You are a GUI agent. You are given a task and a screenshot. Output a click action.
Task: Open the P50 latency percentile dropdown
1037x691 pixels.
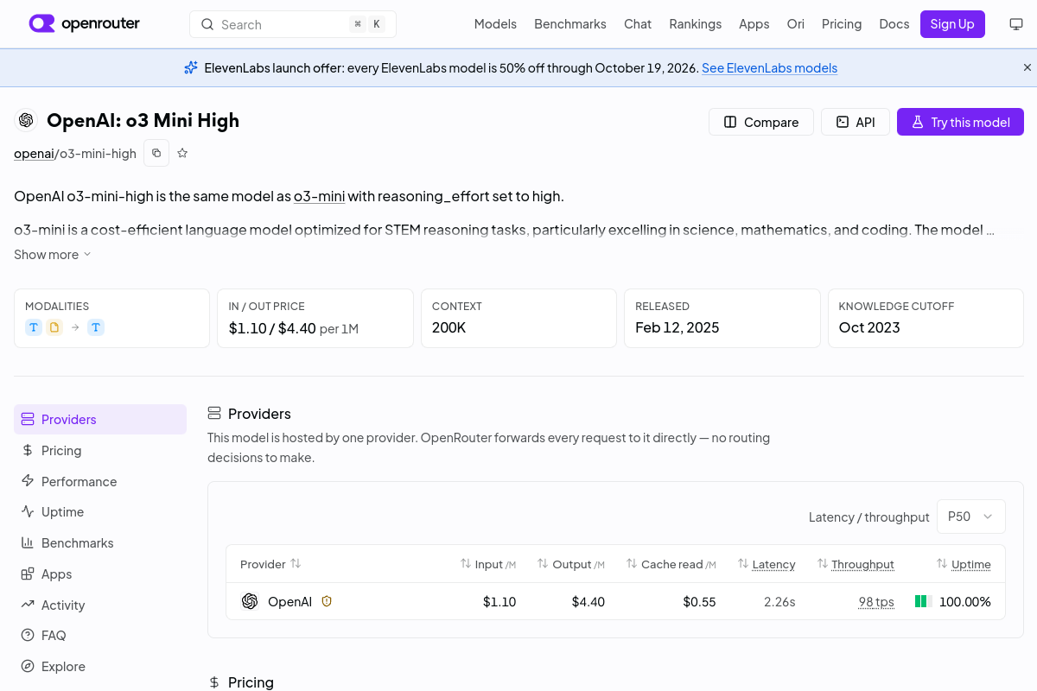tap(971, 517)
